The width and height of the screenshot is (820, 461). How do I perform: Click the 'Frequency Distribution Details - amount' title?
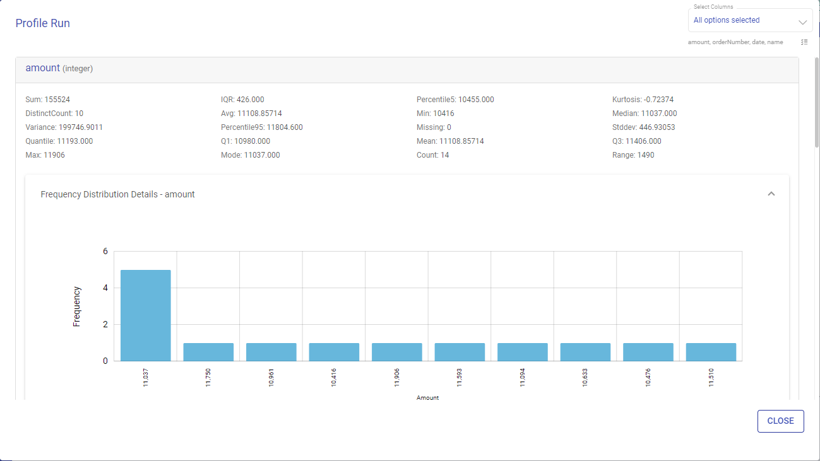(x=117, y=195)
